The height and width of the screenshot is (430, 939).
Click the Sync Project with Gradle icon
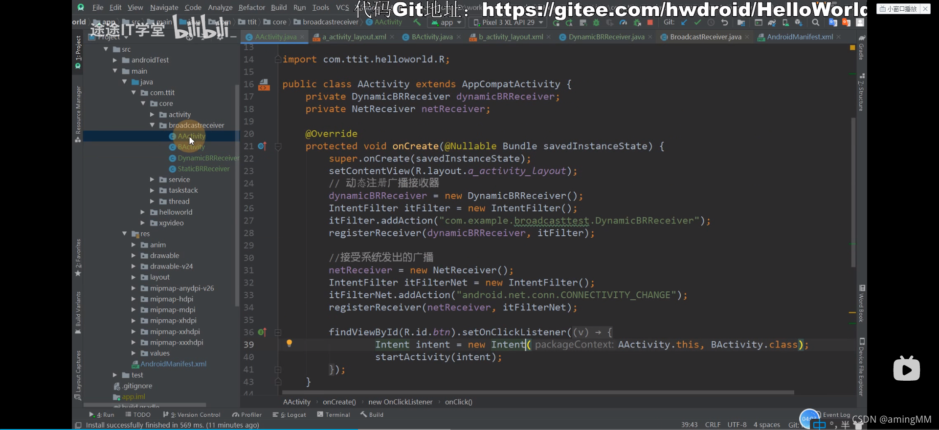point(772,22)
